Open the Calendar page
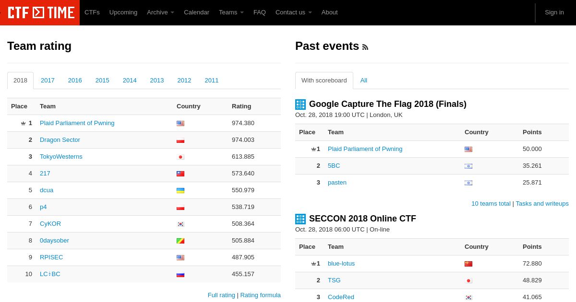Viewport: 576px width, 302px height. (x=196, y=12)
